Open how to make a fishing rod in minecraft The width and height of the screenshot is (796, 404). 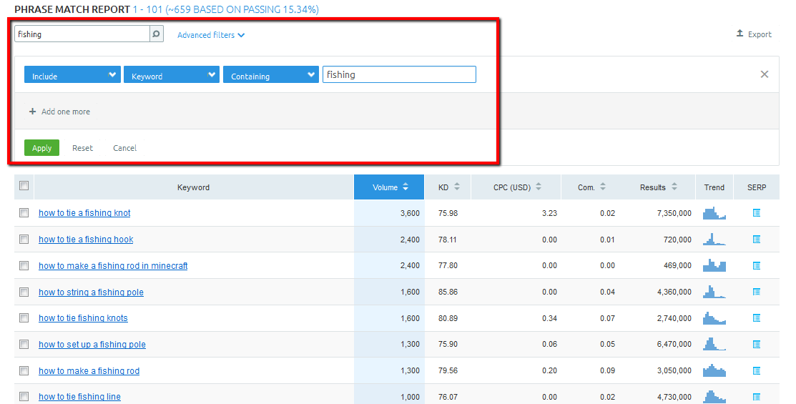113,265
